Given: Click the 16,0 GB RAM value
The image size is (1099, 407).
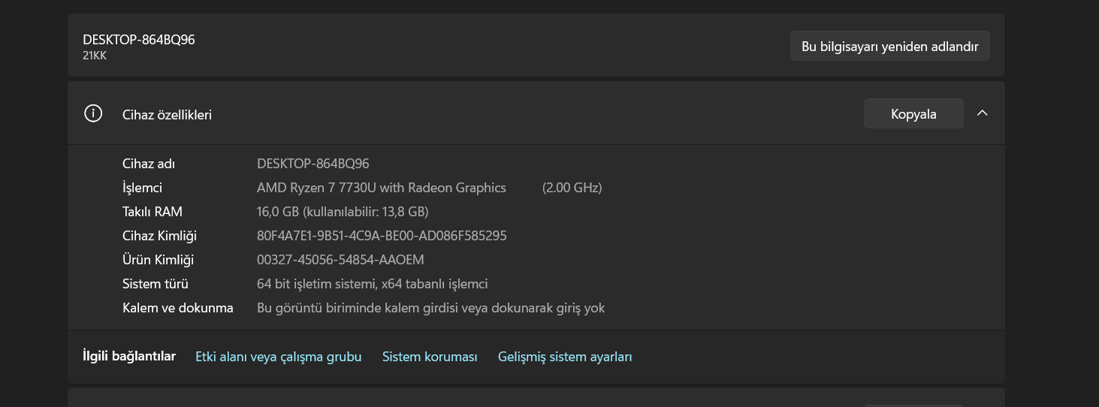Looking at the screenshot, I should (343, 212).
